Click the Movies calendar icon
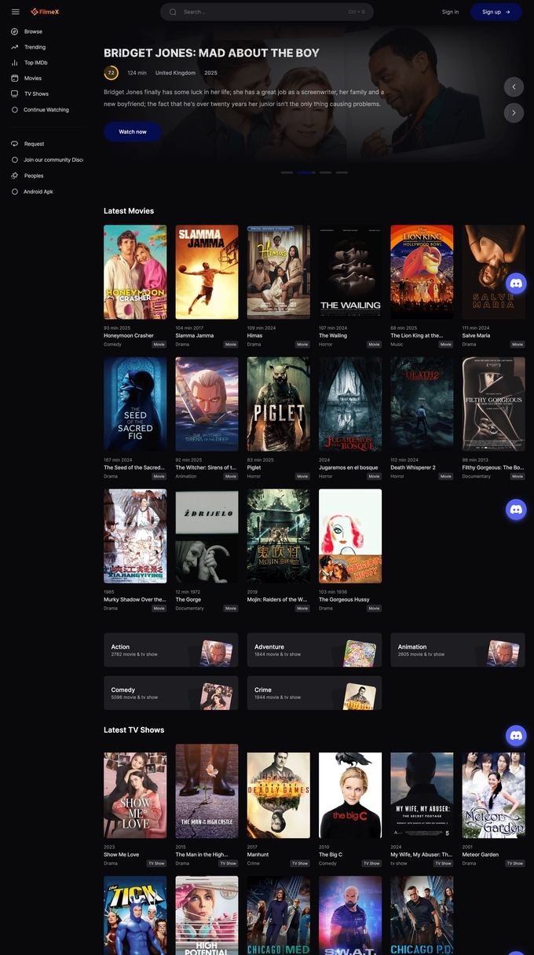Image resolution: width=534 pixels, height=955 pixels. click(x=15, y=79)
